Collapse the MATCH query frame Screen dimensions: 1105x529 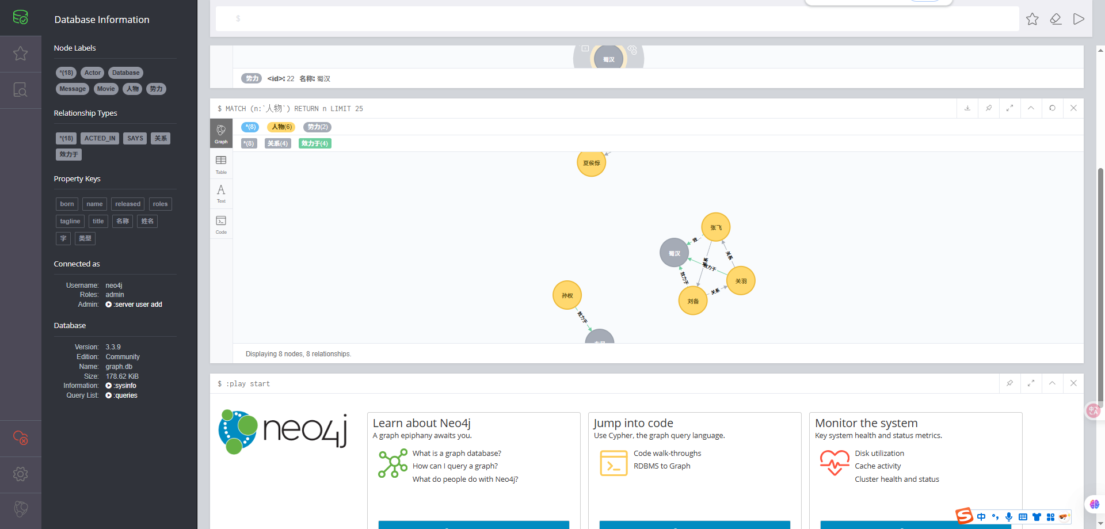pos(1031,108)
